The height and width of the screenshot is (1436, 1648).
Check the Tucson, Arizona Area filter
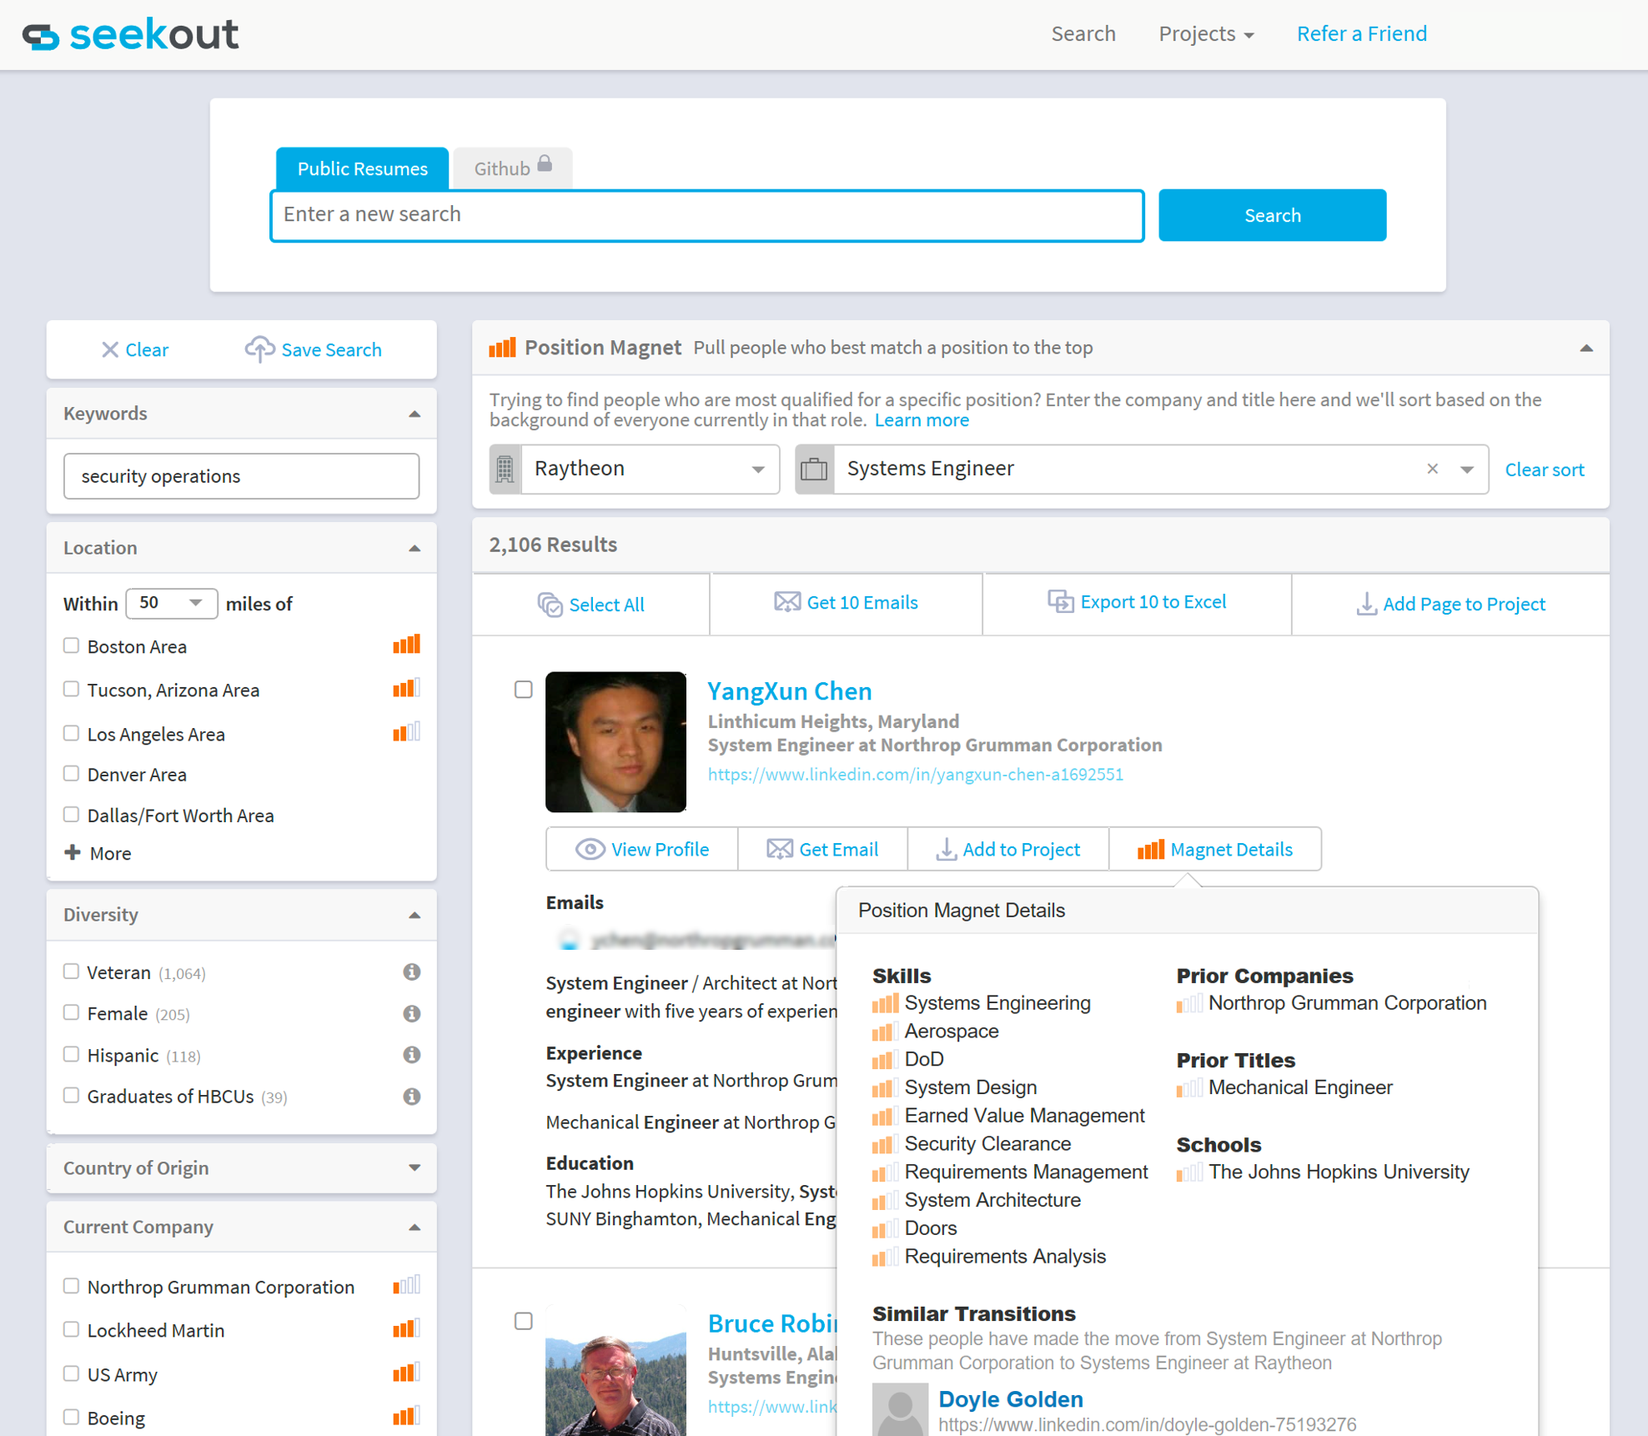72,689
